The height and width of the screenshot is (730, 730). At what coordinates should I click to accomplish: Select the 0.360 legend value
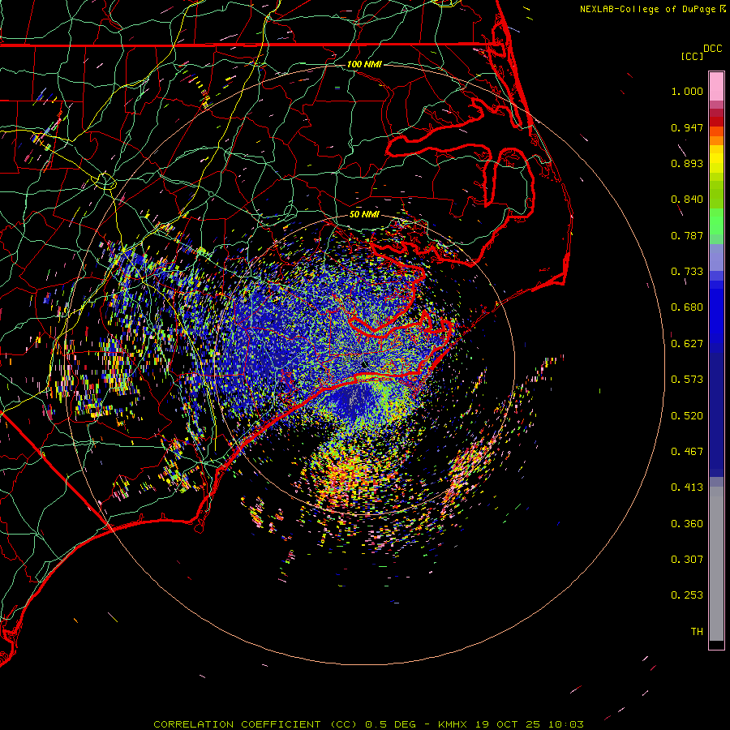pyautogui.click(x=687, y=524)
